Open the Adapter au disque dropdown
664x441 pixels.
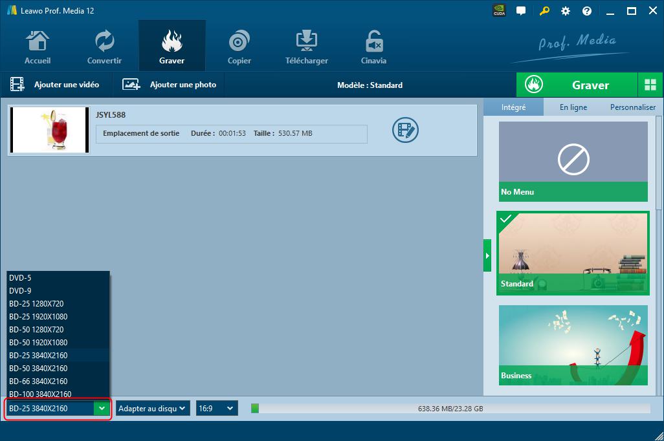coord(153,409)
